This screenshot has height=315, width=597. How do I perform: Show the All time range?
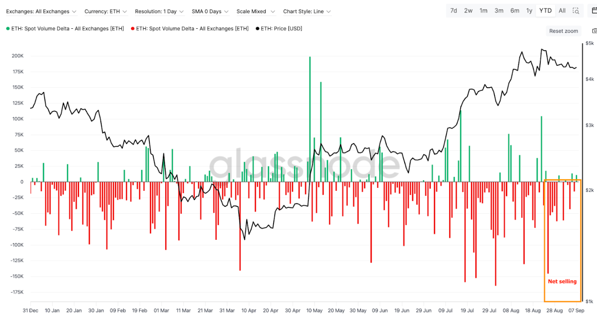(562, 11)
